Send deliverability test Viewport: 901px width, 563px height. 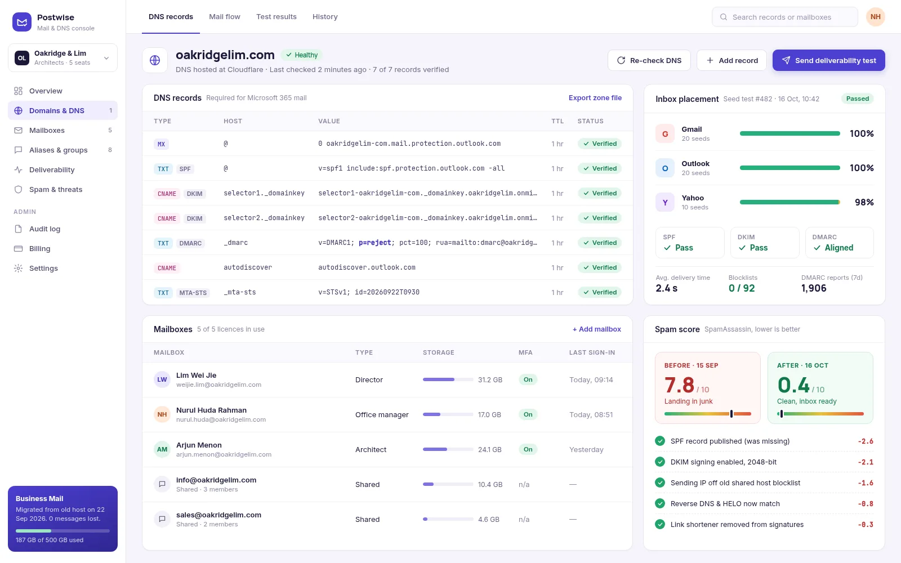point(829,60)
